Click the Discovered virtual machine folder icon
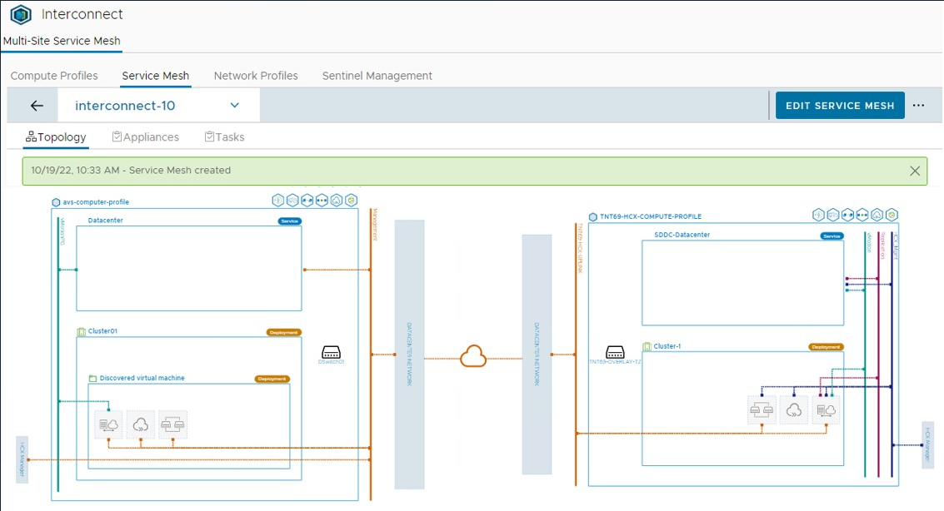 (x=92, y=379)
